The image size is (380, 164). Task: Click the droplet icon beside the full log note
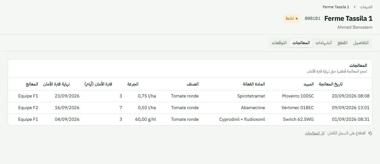tap(370, 133)
